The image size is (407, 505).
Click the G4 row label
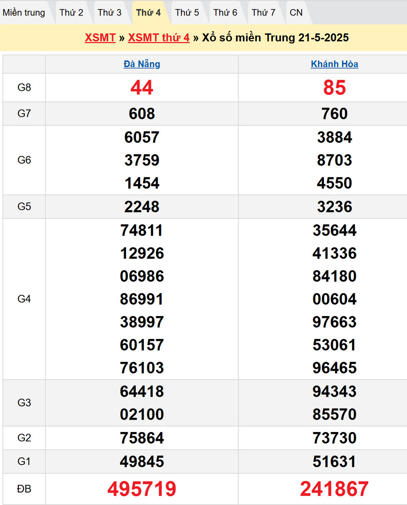(24, 299)
